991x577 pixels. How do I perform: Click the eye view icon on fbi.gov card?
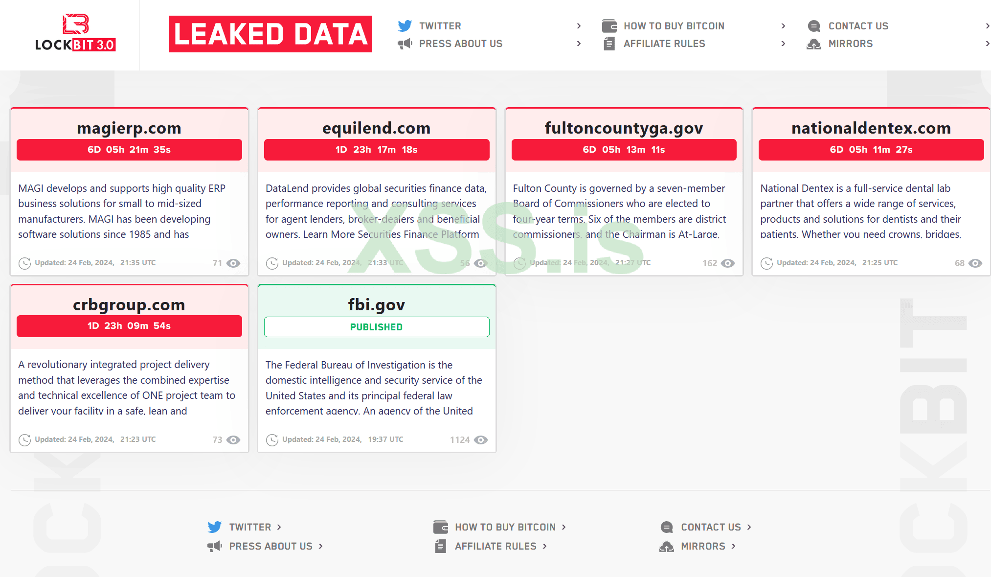click(481, 440)
